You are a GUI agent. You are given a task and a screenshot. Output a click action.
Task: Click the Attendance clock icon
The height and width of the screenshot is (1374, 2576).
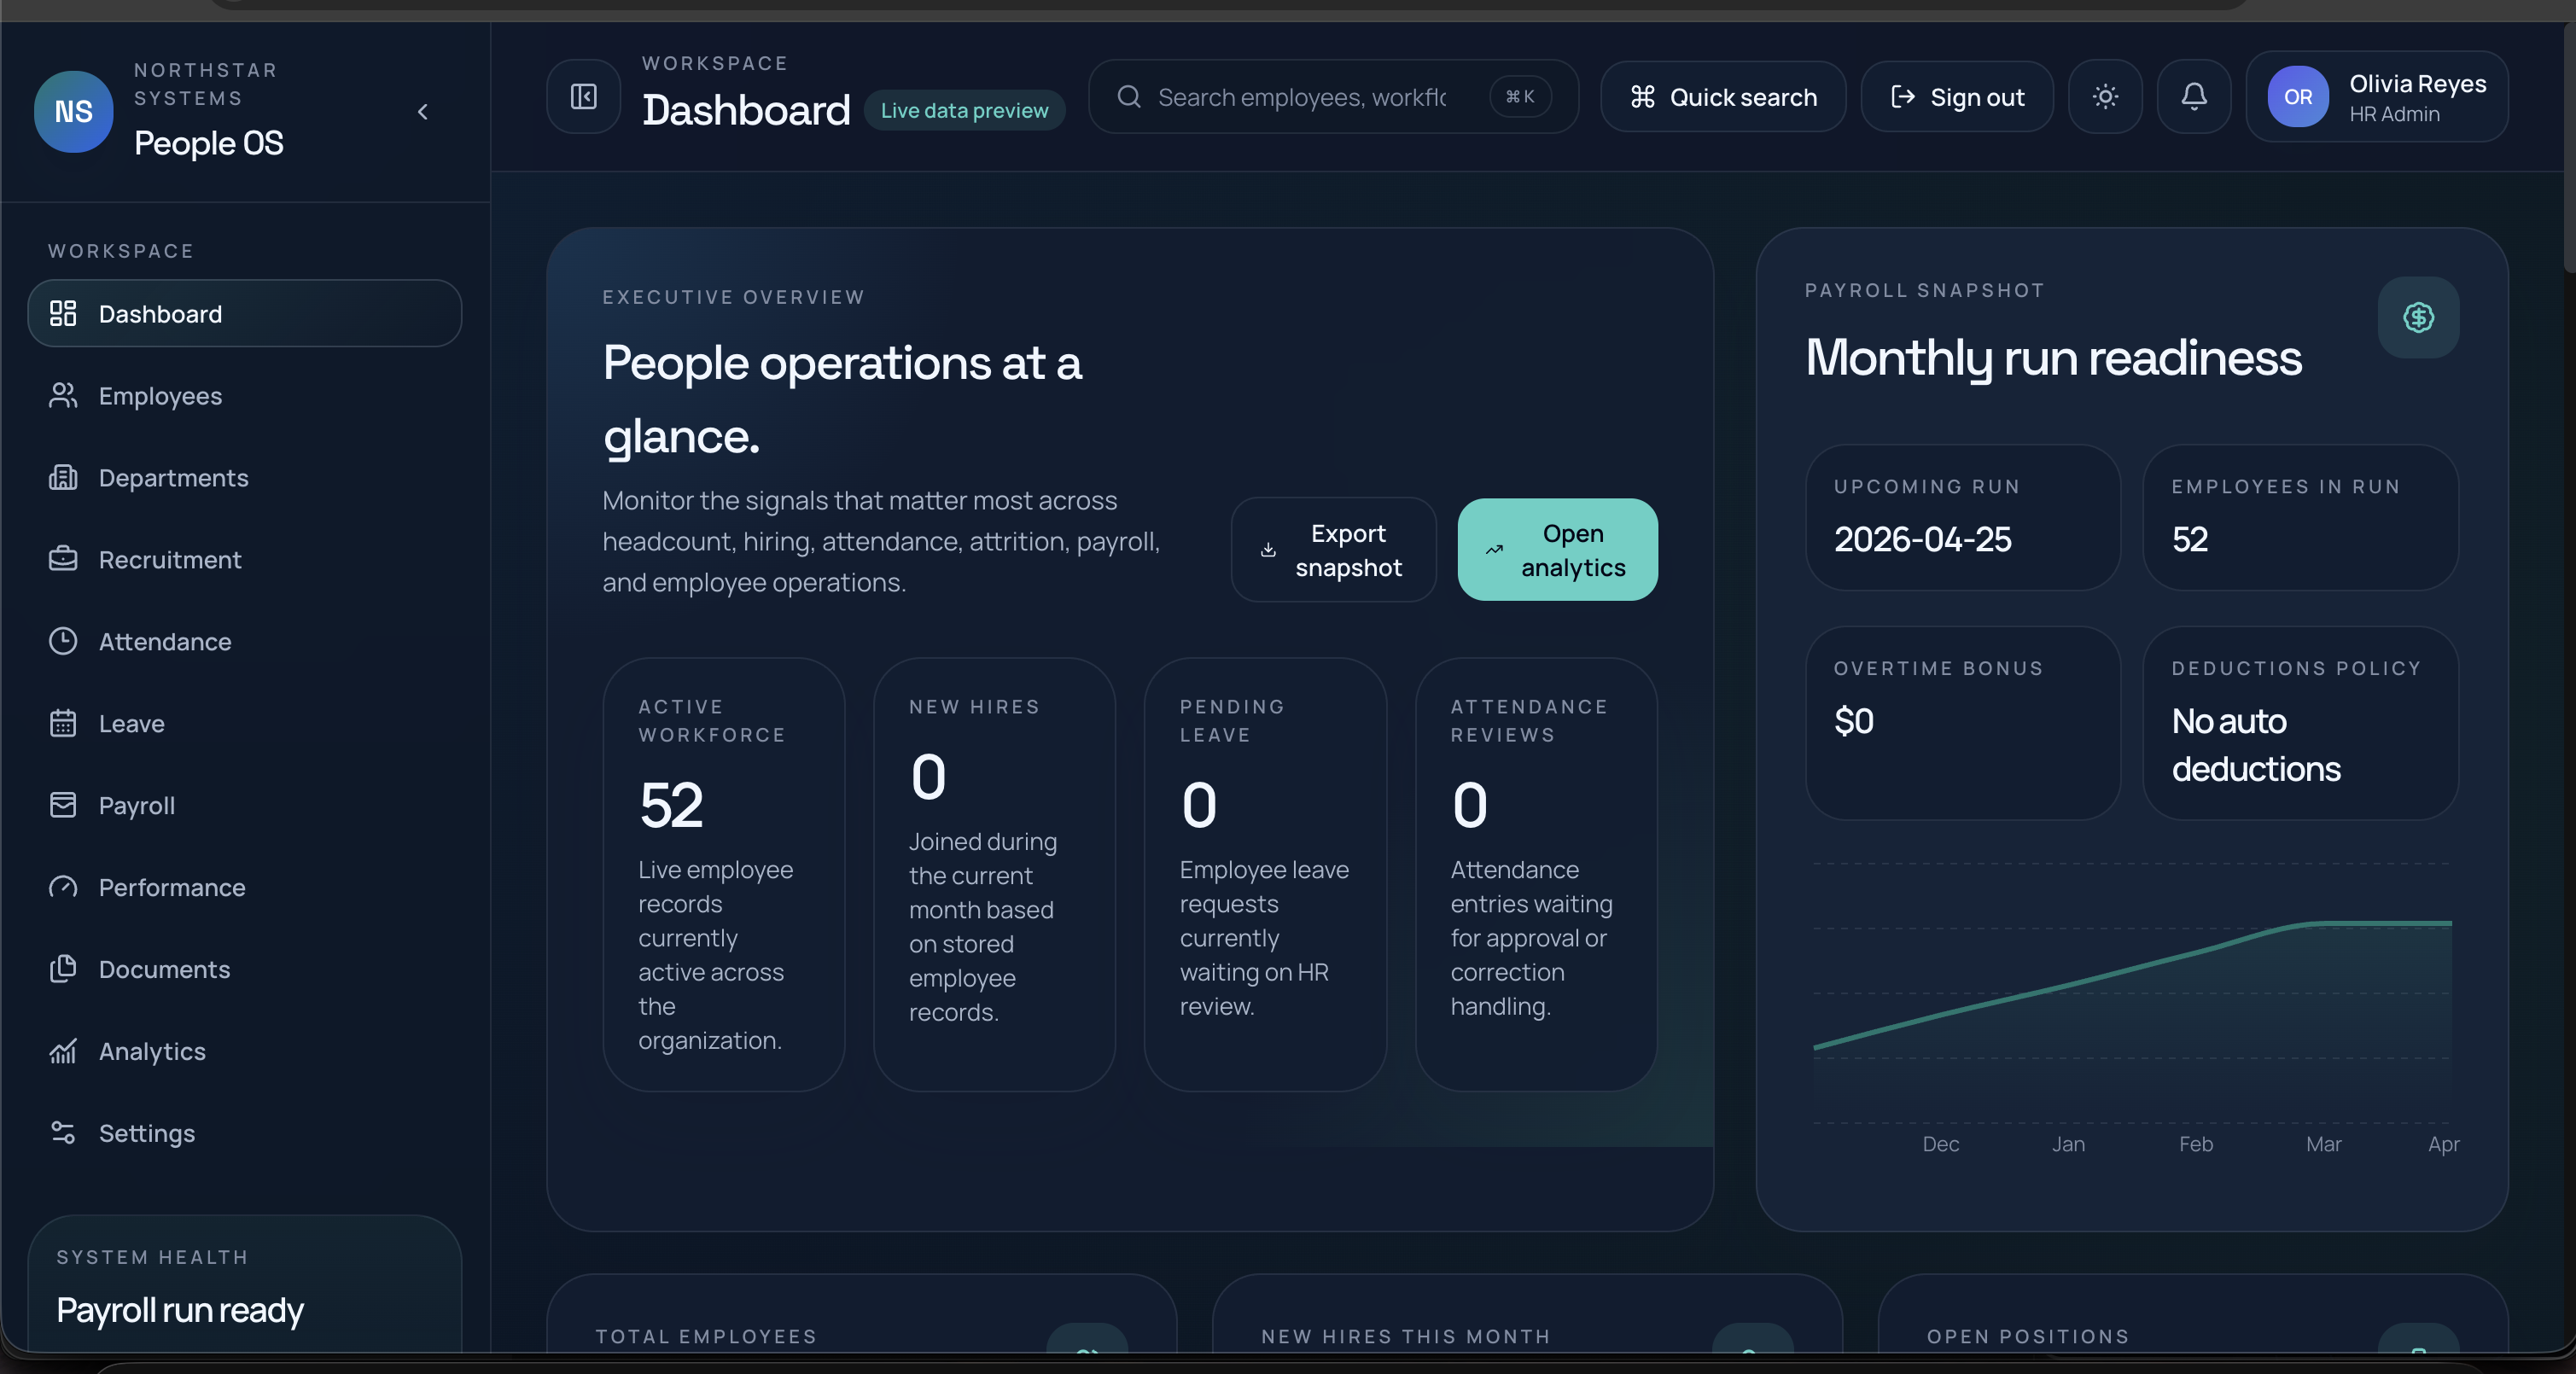[x=63, y=641]
